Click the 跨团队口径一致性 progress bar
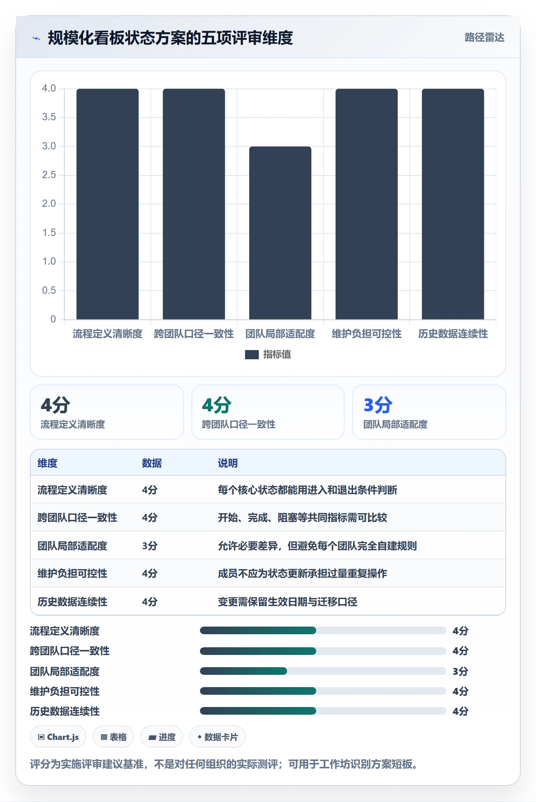Image resolution: width=536 pixels, height=802 pixels. coord(323,651)
